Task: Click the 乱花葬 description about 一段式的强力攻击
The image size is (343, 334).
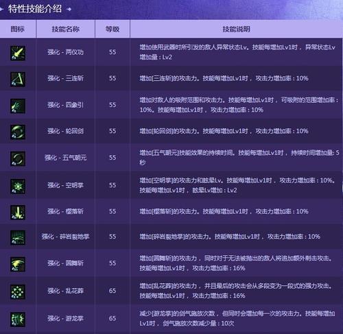Action: pyautogui.click(x=236, y=291)
